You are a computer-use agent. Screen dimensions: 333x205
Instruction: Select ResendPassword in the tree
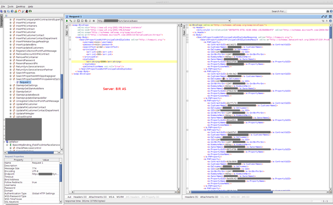point(25,60)
